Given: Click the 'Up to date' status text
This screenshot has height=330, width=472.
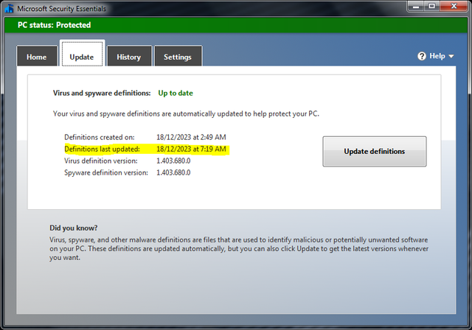Looking at the screenshot, I should coord(176,93).
